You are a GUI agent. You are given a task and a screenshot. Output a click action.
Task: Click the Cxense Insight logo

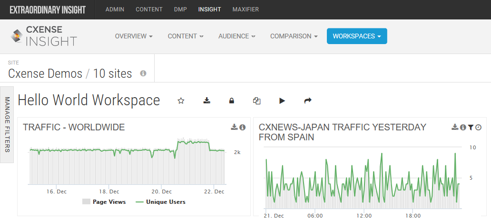43,36
